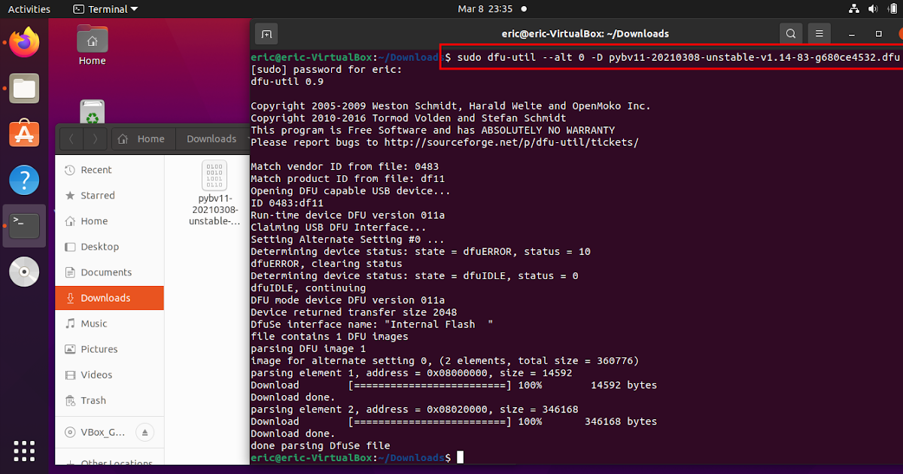Open the Files app from the dock
Screen dimensions: 903x474
click(x=23, y=88)
